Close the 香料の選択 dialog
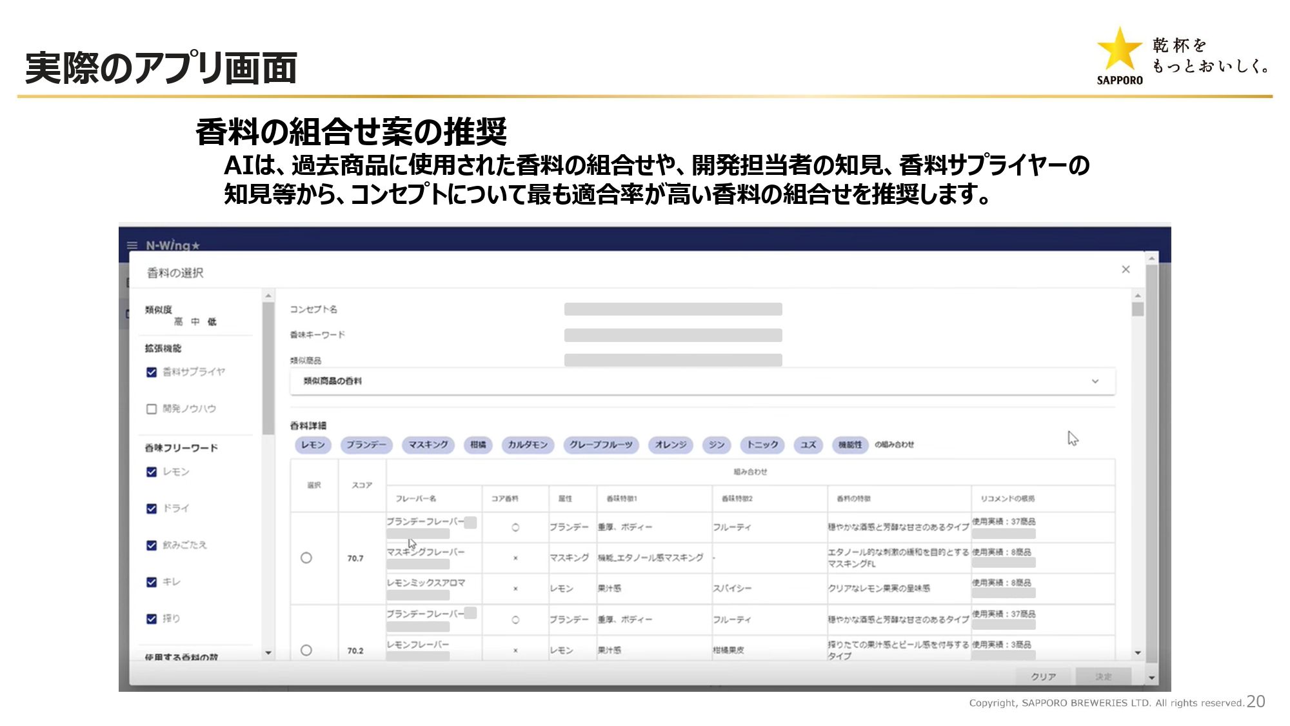This screenshot has height=726, width=1290. (1126, 269)
